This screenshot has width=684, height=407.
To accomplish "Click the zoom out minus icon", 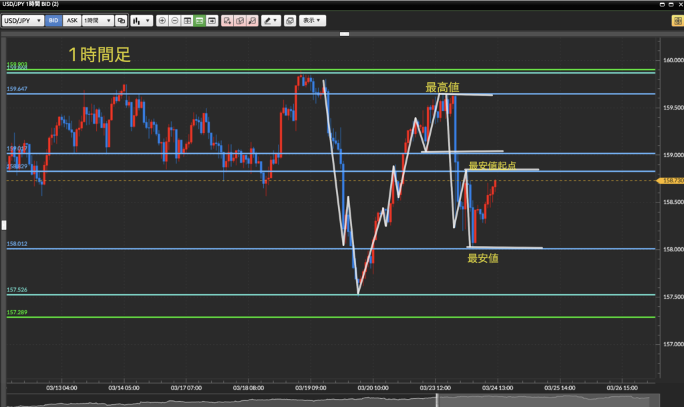I will tap(174, 21).
